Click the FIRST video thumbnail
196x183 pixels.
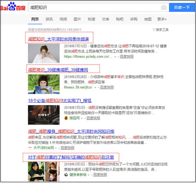point(44,115)
